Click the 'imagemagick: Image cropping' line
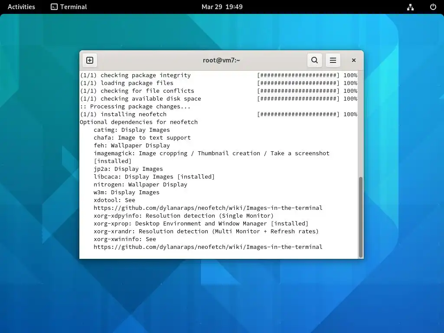444x333 pixels. coord(212,153)
